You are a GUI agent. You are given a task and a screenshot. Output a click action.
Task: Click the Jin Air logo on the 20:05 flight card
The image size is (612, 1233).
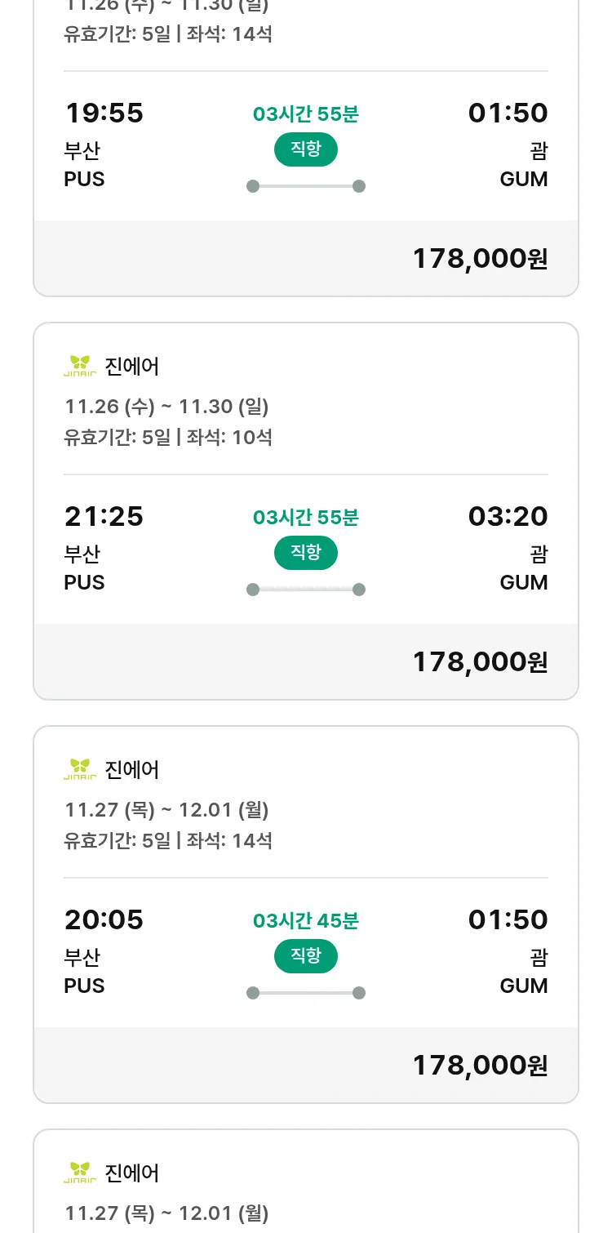(80, 769)
